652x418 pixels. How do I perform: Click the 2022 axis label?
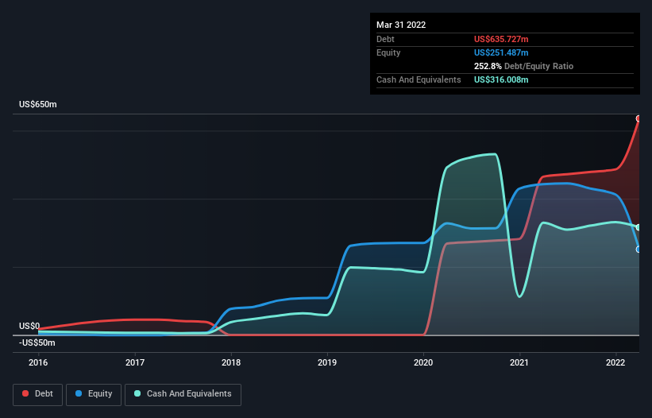615,362
